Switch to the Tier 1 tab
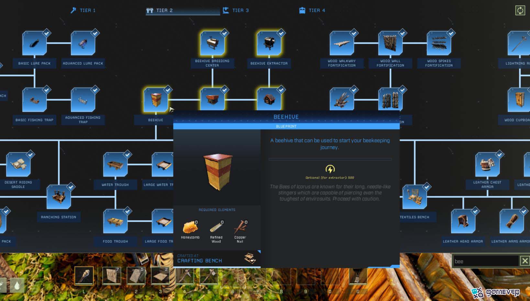 pyautogui.click(x=83, y=10)
